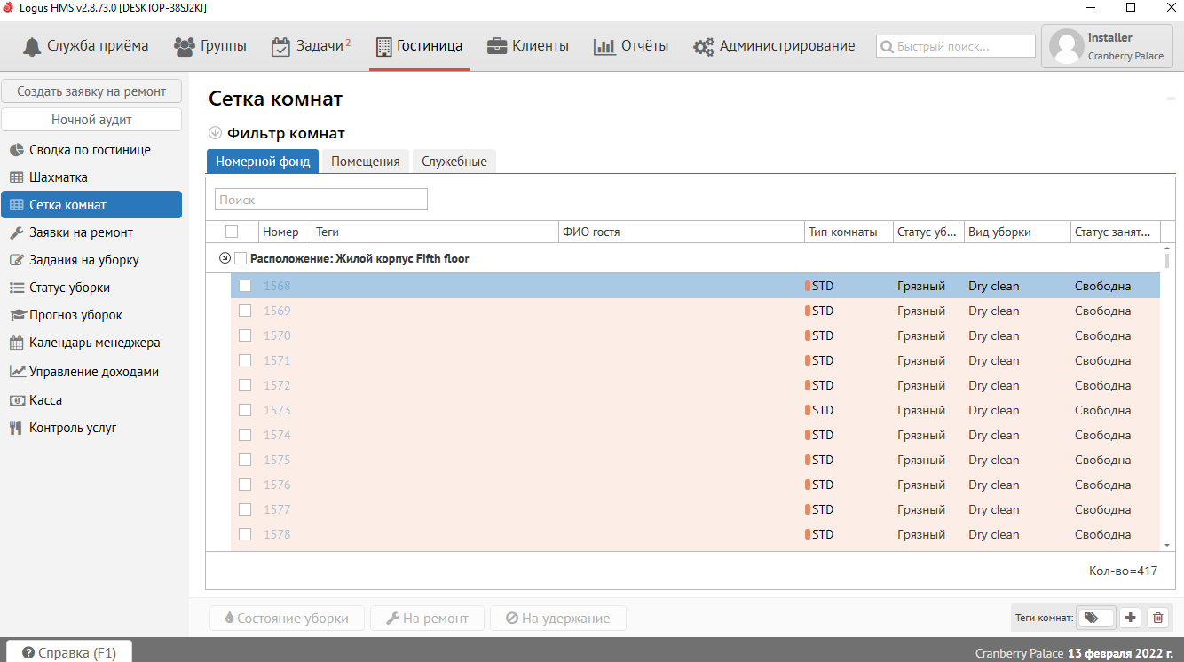Tick the checkbox for room 1569
The image size is (1184, 662).
pos(245,311)
